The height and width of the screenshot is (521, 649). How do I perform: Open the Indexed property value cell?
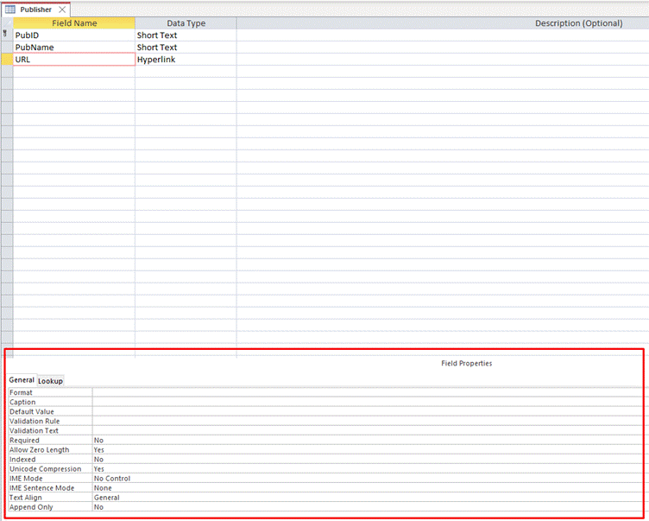(345, 459)
